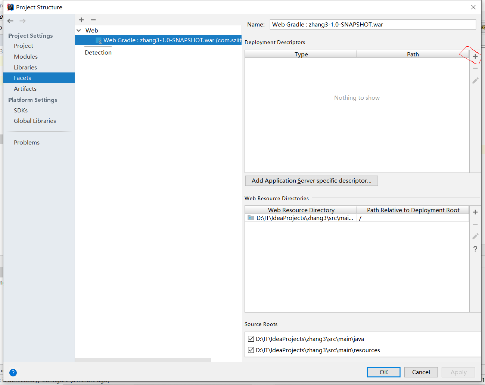
Task: Click the horizontal scrollbar under the facet tree
Action: 143,360
